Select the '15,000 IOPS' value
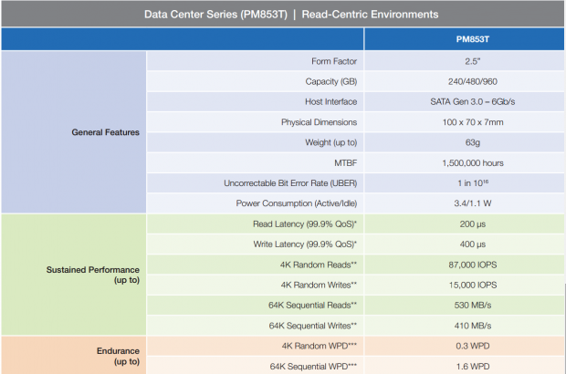This screenshot has width=566, height=374. pos(473,285)
